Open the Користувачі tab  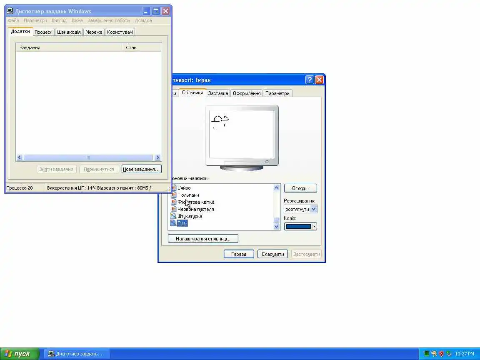[x=120, y=32]
